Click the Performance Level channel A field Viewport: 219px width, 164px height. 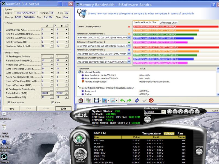click(46, 65)
